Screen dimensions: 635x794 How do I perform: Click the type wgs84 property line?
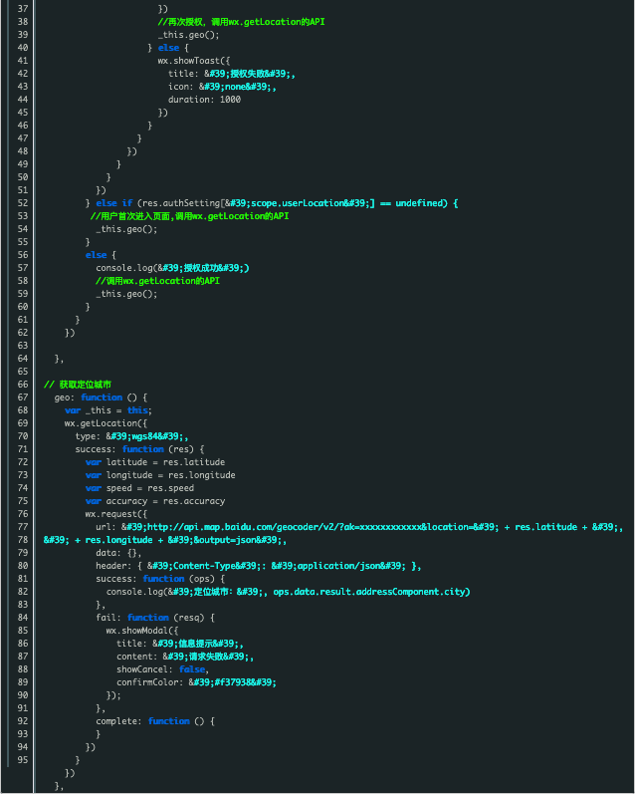[x=131, y=436]
